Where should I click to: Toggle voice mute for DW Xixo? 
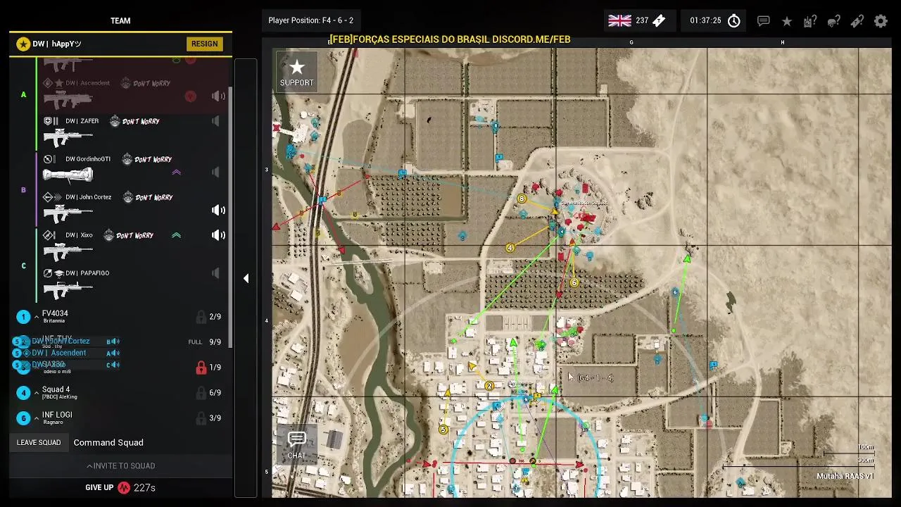click(219, 235)
